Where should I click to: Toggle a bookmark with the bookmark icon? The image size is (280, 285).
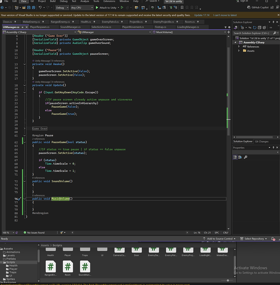[x=182, y=7]
